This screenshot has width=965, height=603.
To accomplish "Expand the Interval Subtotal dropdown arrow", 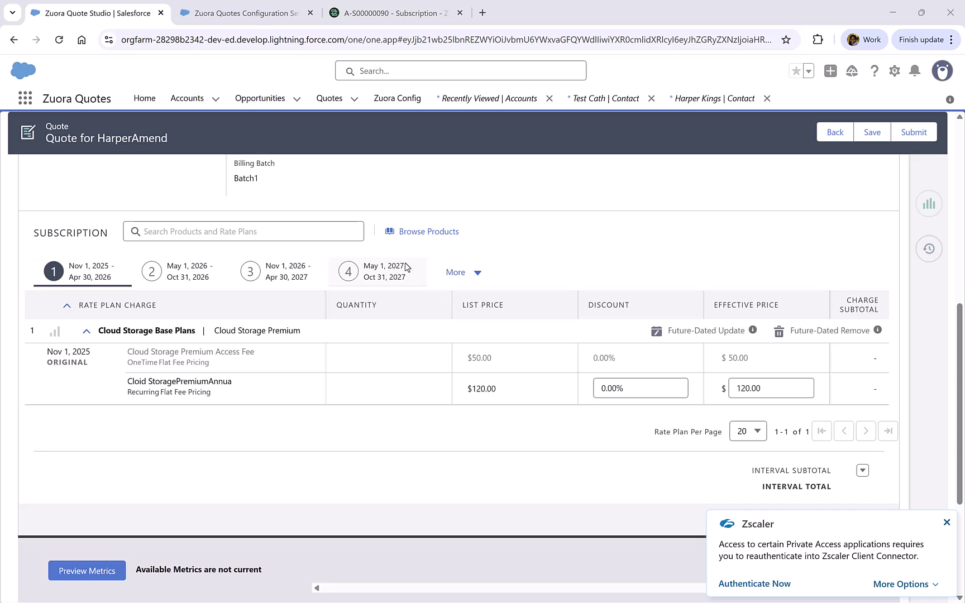I will (x=862, y=471).
